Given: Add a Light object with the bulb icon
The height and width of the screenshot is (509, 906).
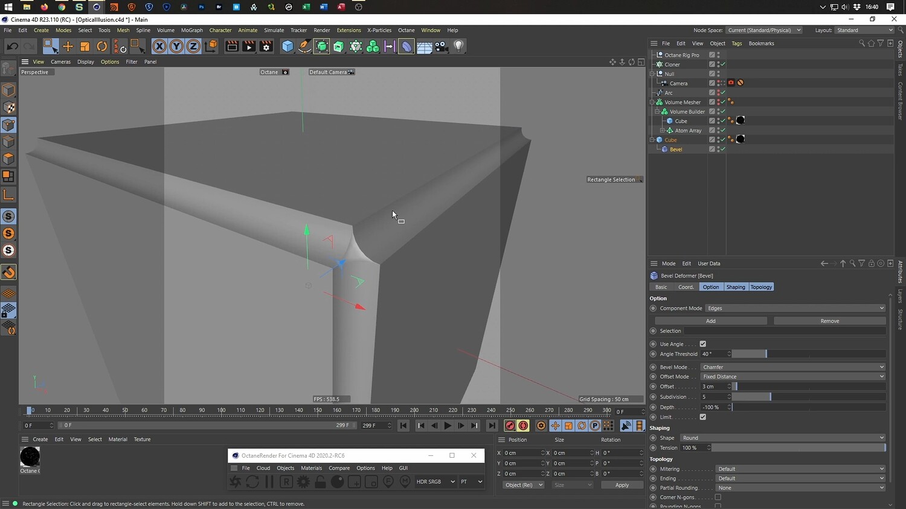Looking at the screenshot, I should 458,46.
